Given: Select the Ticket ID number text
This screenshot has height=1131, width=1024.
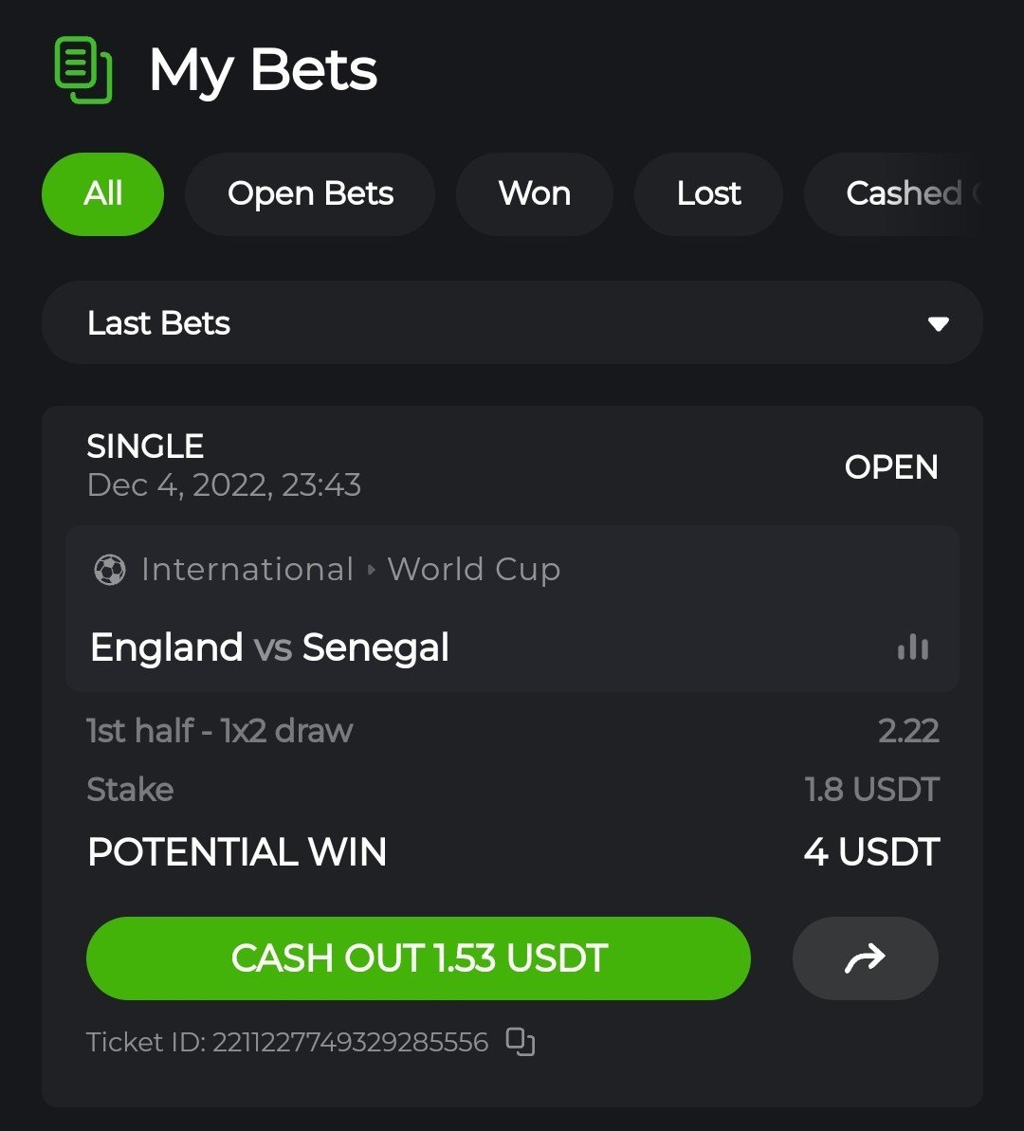Looking at the screenshot, I should click(x=351, y=1042).
